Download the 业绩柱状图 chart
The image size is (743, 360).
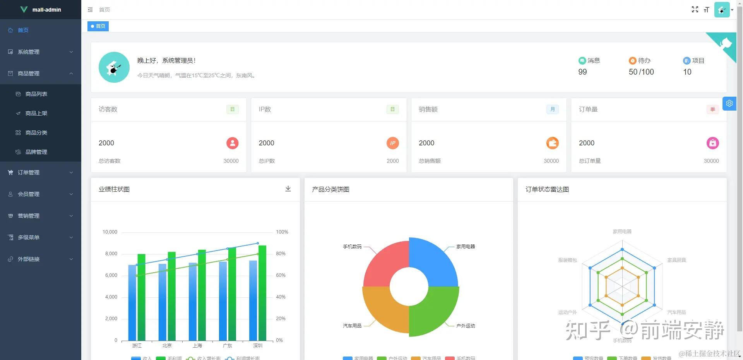point(288,189)
